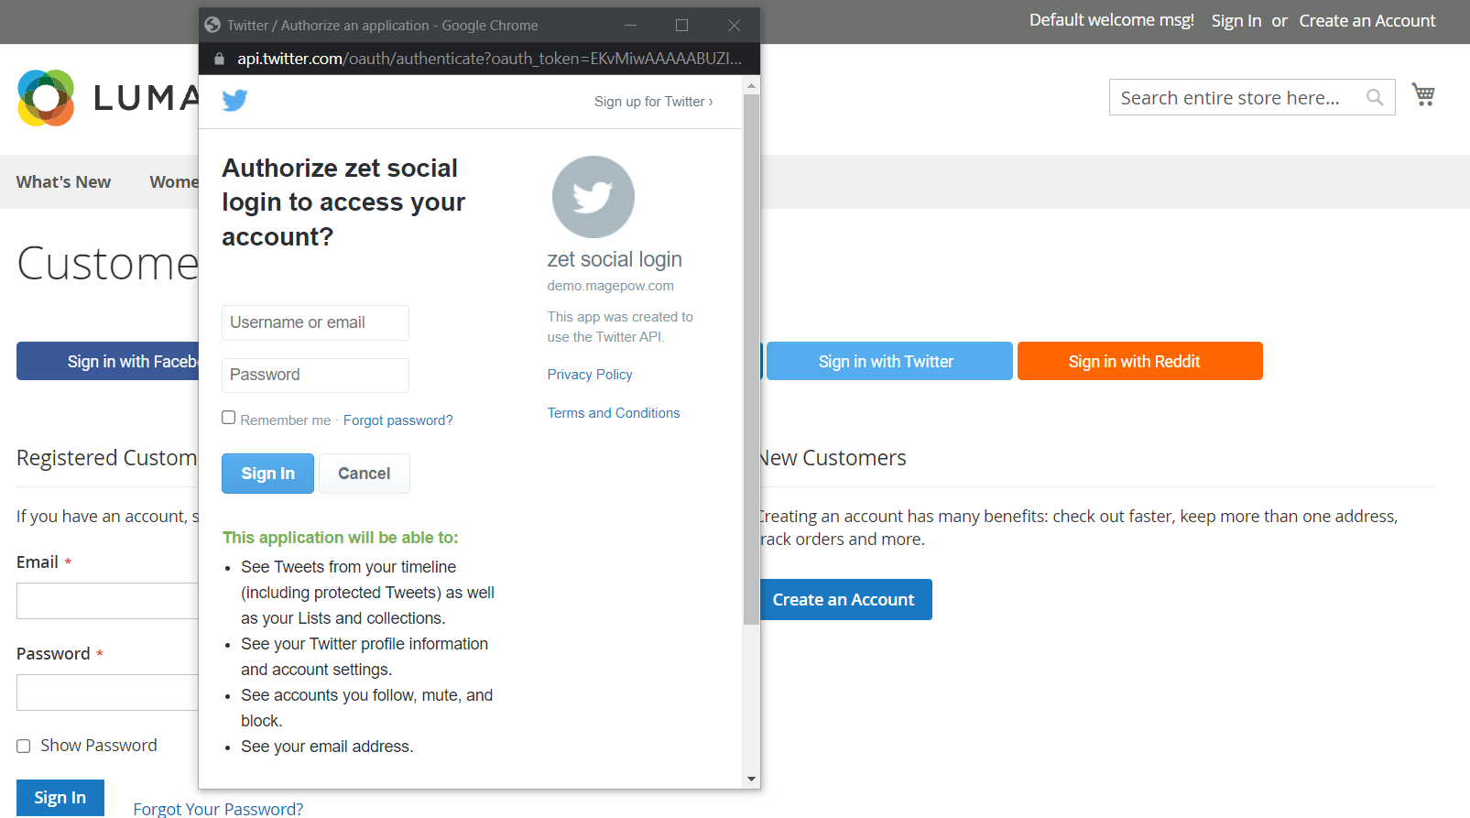Click Sign up for Twitter link
Viewport: 1470px width, 818px height.
653,102
